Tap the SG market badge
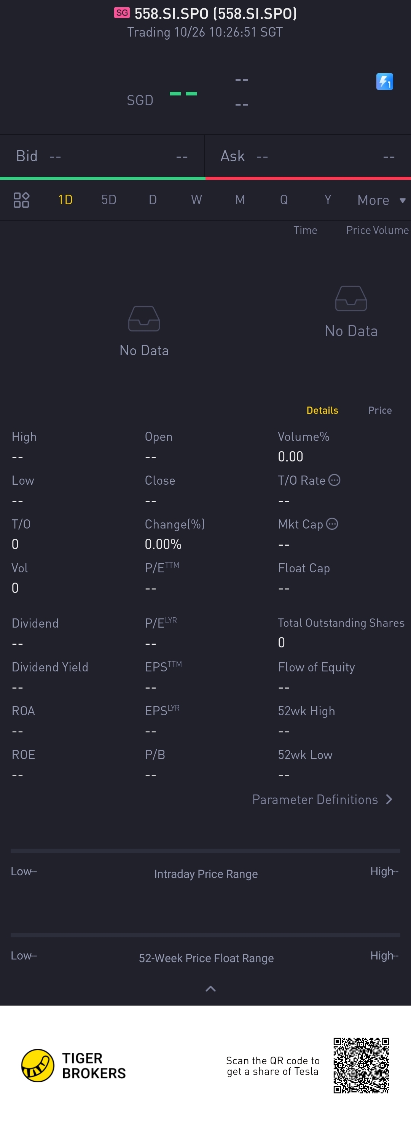 (122, 13)
